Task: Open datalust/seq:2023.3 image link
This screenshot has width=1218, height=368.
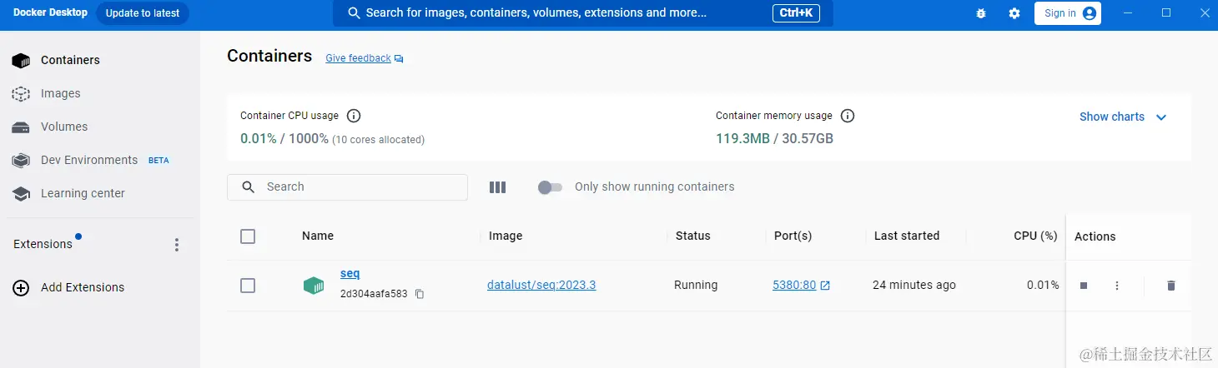Action: (x=541, y=285)
